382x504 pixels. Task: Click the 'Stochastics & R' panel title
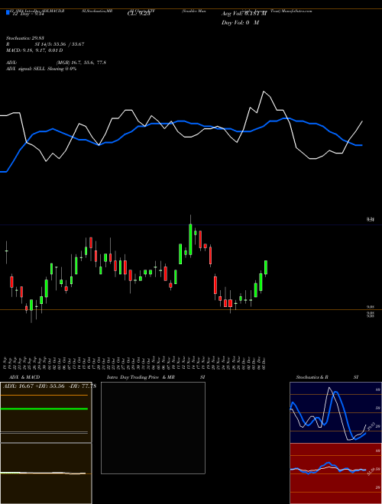312,377
